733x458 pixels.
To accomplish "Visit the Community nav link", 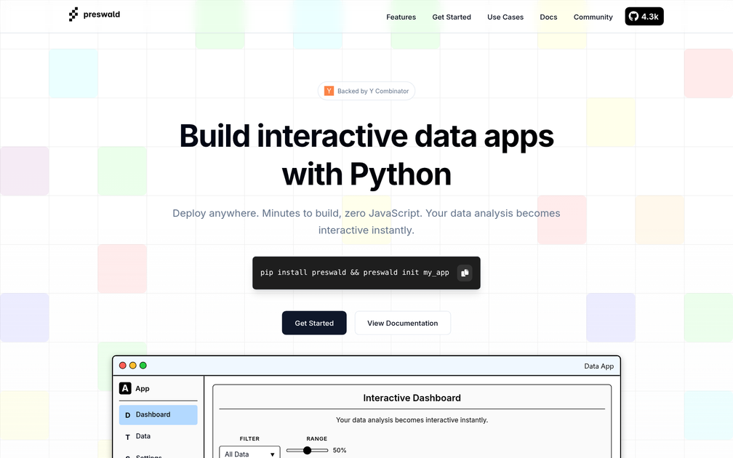I will click(x=593, y=17).
